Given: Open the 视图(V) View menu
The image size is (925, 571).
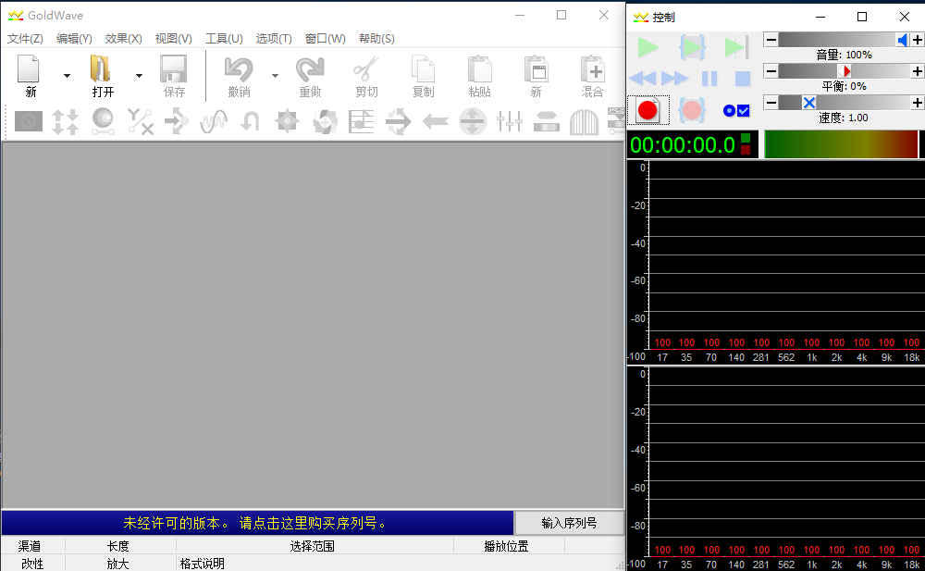Looking at the screenshot, I should 174,39.
